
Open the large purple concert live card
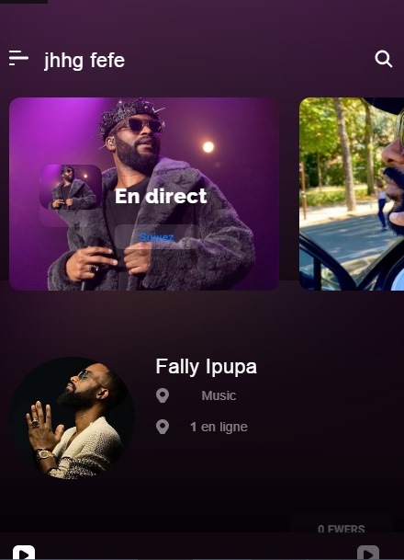[x=144, y=194]
